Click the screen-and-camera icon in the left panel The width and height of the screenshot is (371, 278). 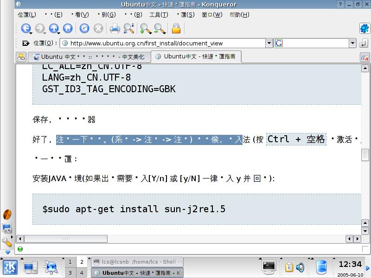coord(7,228)
